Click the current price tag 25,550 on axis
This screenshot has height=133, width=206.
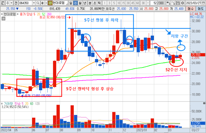[197, 55]
